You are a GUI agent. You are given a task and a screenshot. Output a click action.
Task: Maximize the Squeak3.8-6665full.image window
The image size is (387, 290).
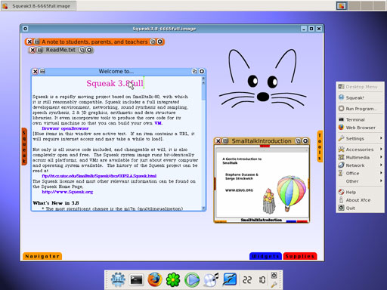311,29
